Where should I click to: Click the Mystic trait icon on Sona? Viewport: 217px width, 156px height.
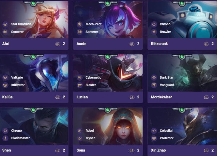[x=79, y=138]
